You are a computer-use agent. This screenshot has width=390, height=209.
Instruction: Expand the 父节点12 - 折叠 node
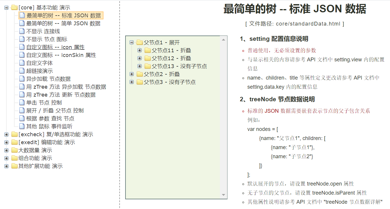point(140,58)
